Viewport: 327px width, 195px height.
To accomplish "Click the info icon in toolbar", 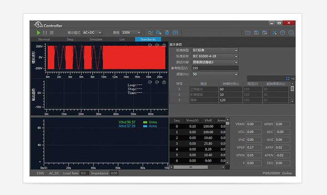I will pyautogui.click(x=291, y=33).
